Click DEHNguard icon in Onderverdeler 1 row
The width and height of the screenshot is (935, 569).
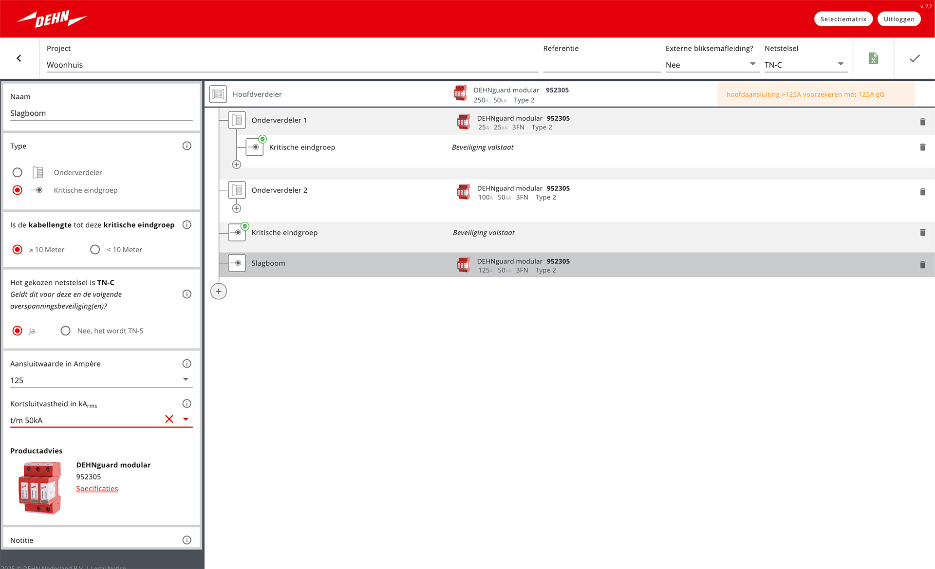point(464,122)
